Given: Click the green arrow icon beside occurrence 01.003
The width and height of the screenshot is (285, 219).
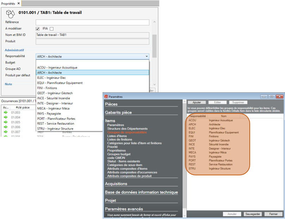Looking at the screenshot, I should [6, 113].
